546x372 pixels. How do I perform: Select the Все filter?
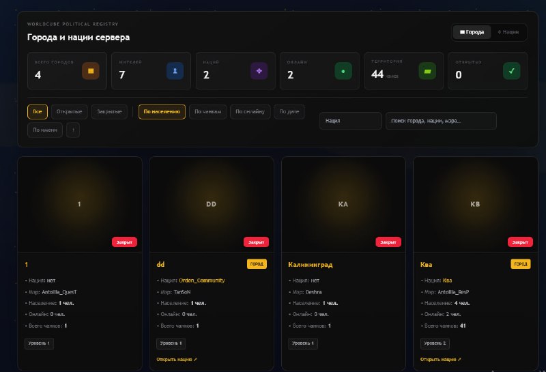point(38,112)
